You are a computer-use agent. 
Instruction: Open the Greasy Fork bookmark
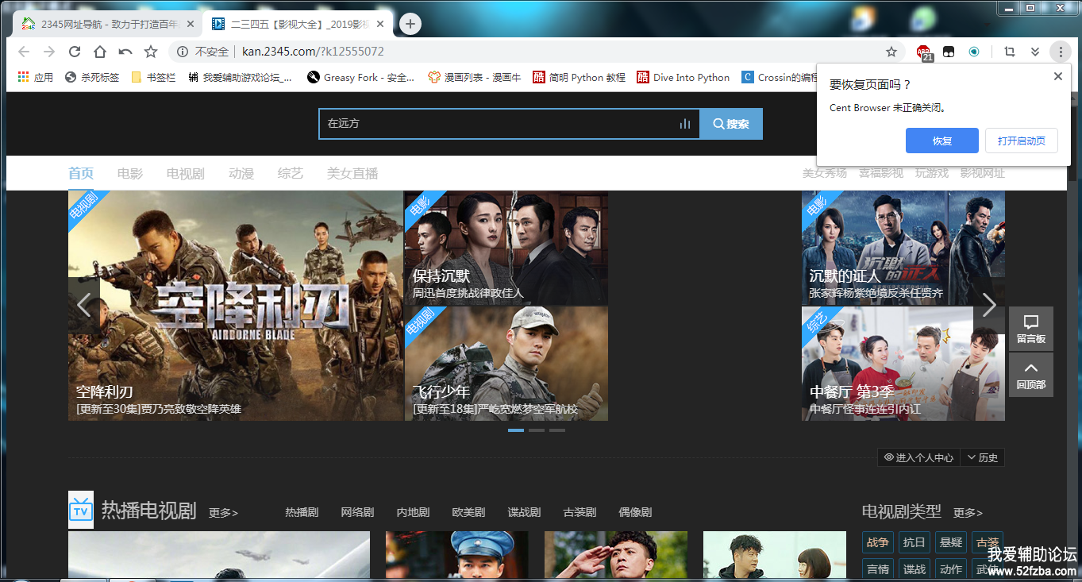pyautogui.click(x=361, y=77)
